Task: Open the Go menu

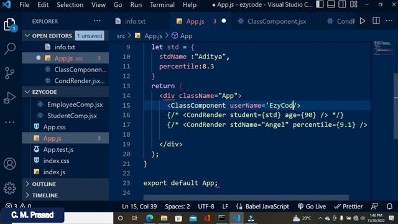Action: [x=118, y=5]
